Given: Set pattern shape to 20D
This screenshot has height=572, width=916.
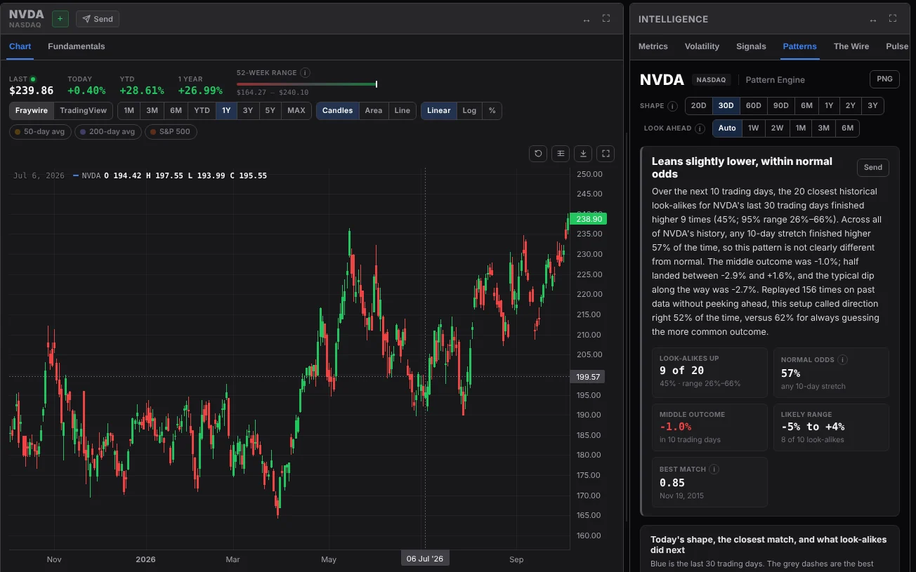Looking at the screenshot, I should point(698,106).
